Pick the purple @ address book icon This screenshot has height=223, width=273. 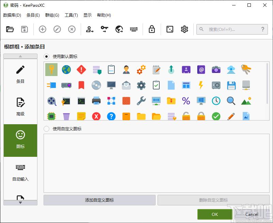point(201,70)
